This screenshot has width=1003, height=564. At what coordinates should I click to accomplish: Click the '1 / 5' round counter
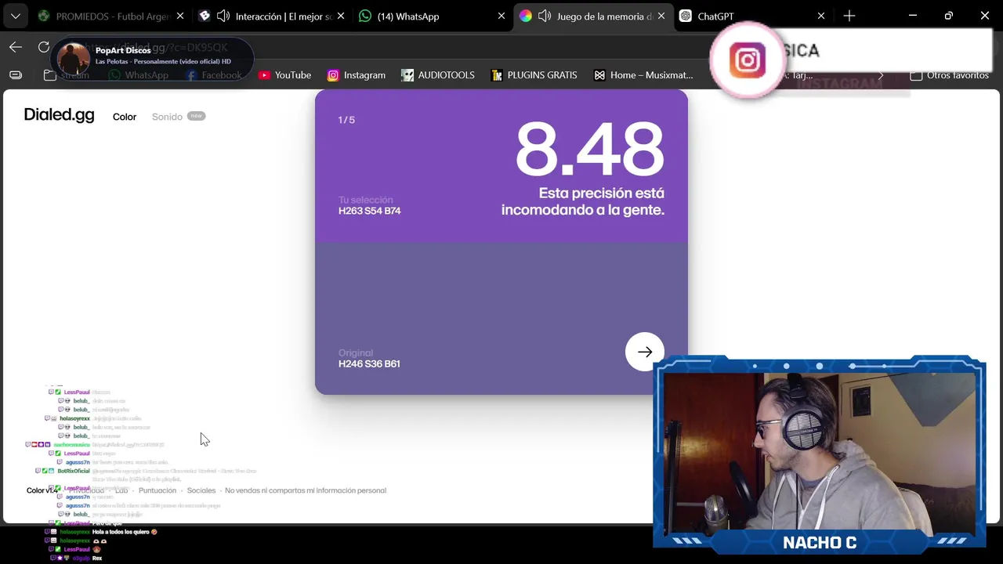tap(346, 120)
